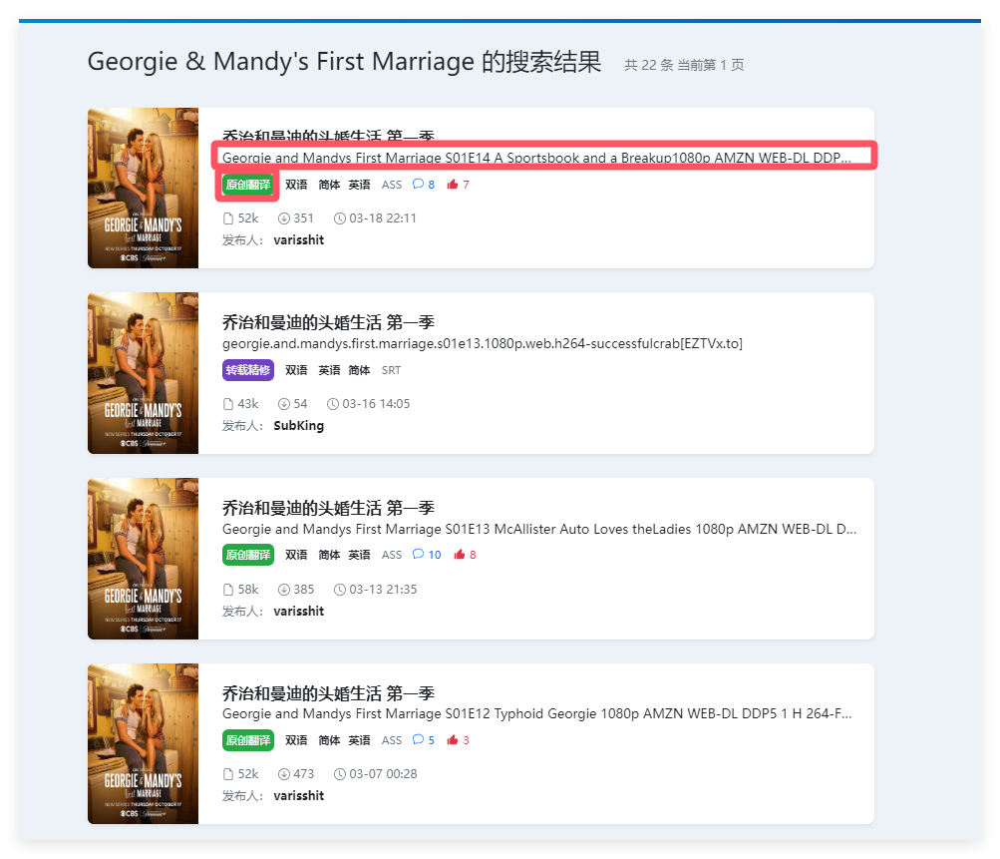The height and width of the screenshot is (859, 1000).
Task: Click the file size icon next to 58k
Action: (x=228, y=589)
